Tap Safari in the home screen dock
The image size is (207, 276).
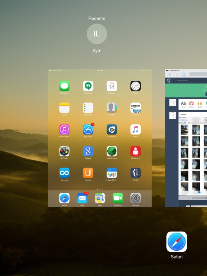point(64,198)
